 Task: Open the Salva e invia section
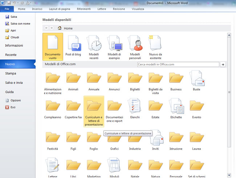[14, 83]
